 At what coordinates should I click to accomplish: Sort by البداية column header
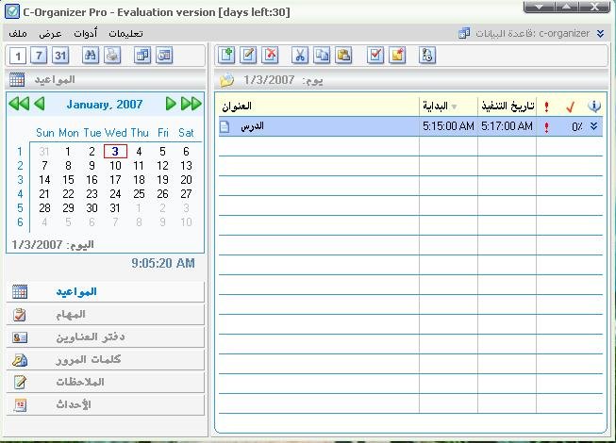[448, 107]
